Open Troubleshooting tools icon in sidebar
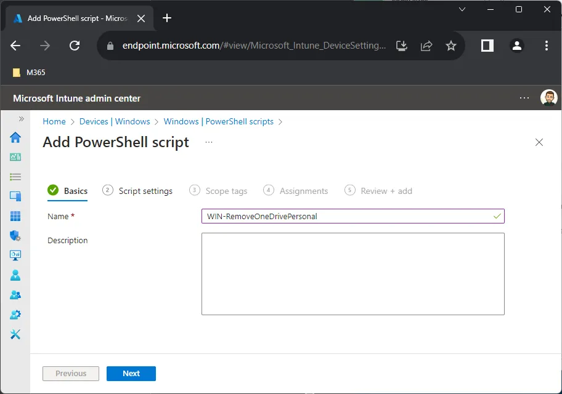Viewport: 562px width, 394px height. tap(15, 334)
